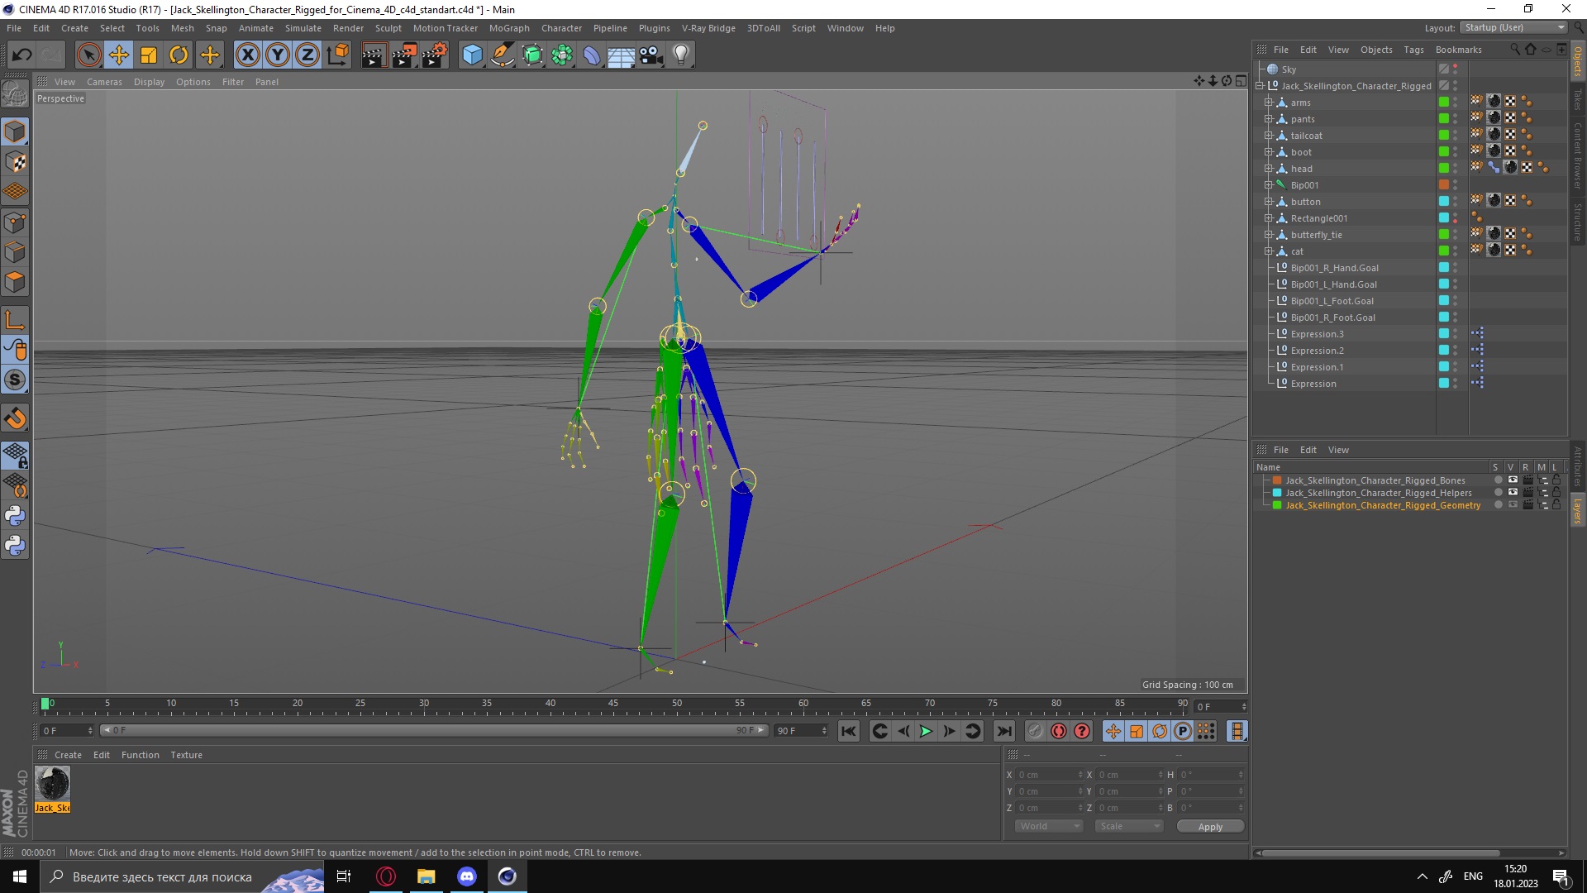The width and height of the screenshot is (1587, 893).
Task: Expand the butterfly_tie object
Action: click(1269, 235)
